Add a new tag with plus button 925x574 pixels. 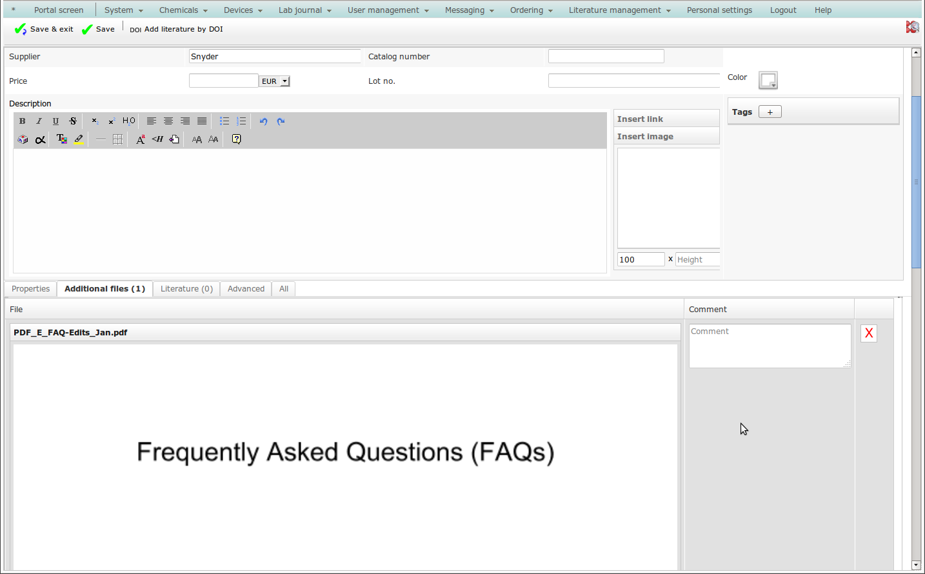click(770, 112)
